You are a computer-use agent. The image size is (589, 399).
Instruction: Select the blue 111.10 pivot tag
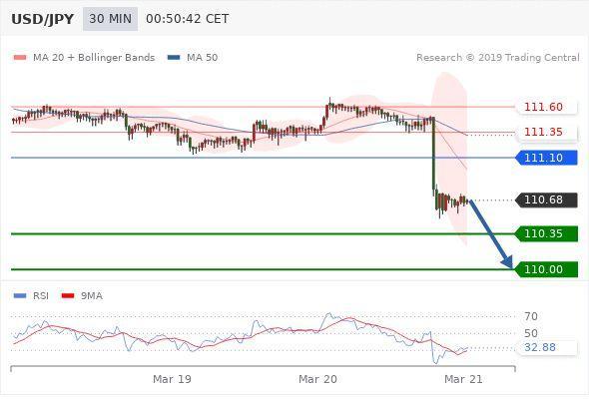coord(546,158)
